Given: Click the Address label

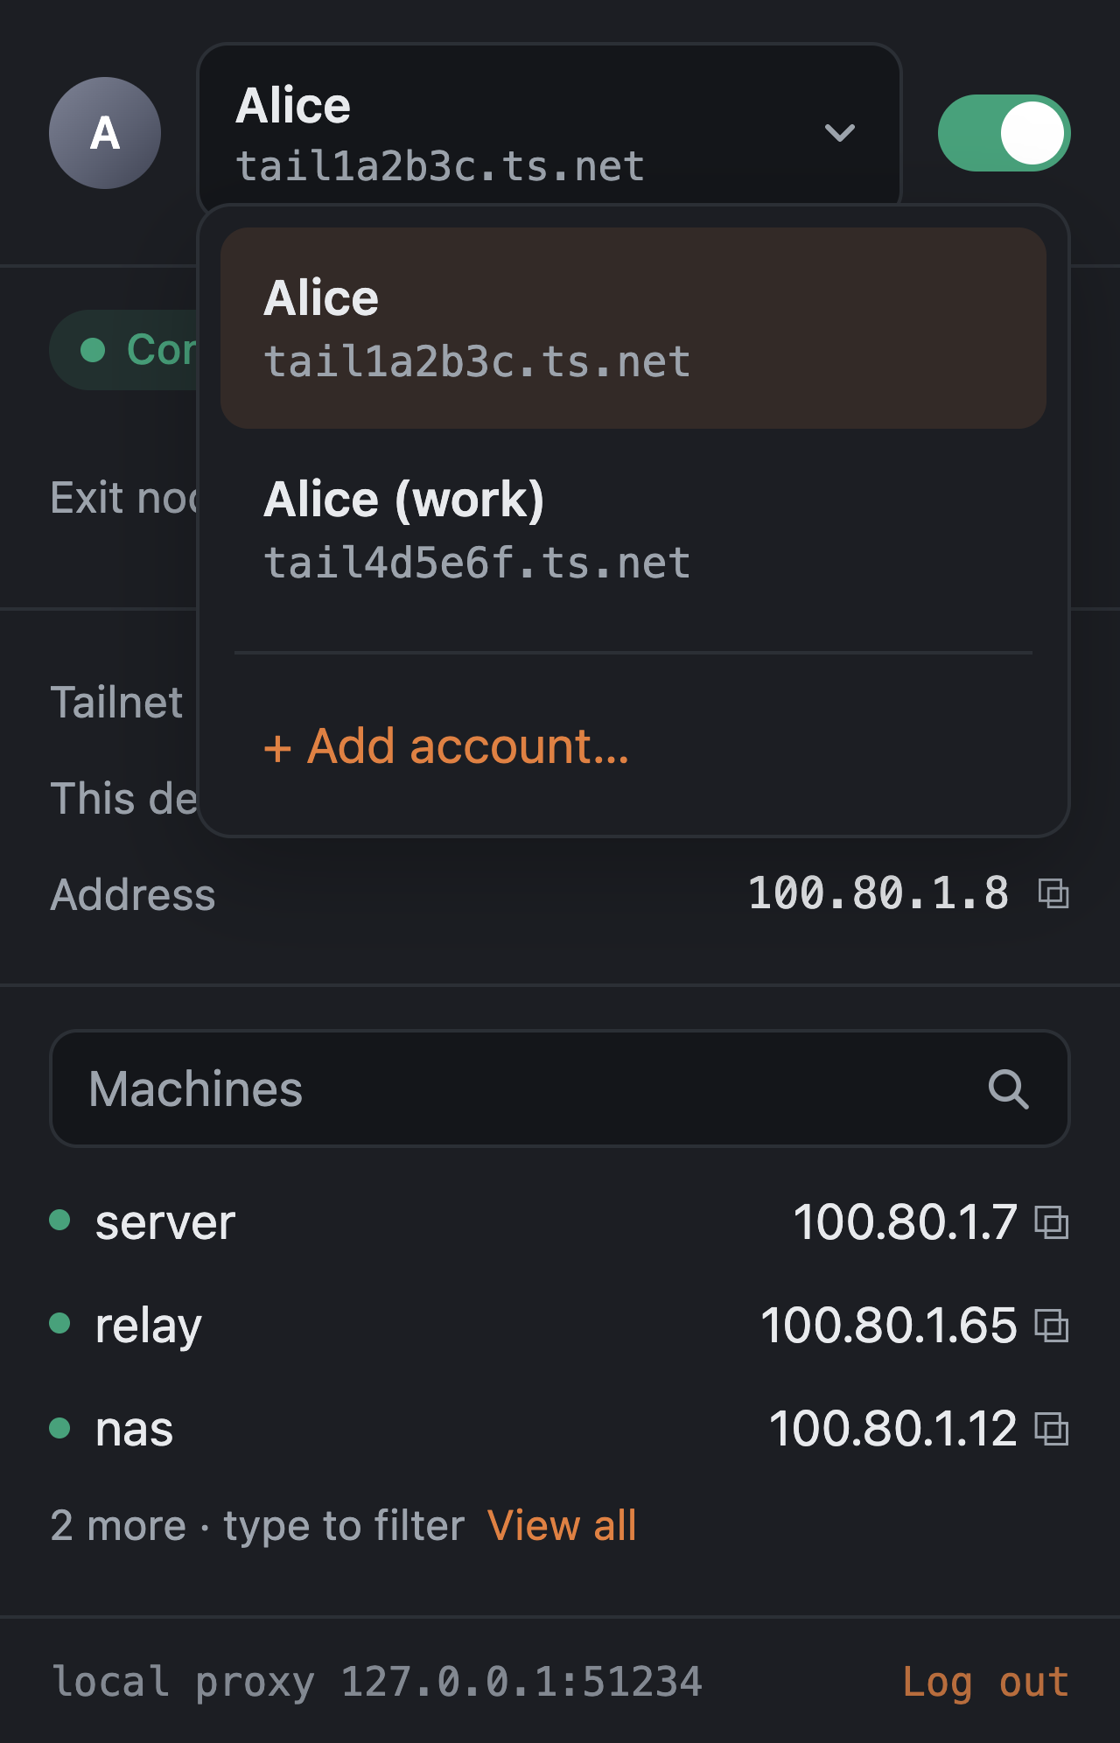Looking at the screenshot, I should [133, 894].
